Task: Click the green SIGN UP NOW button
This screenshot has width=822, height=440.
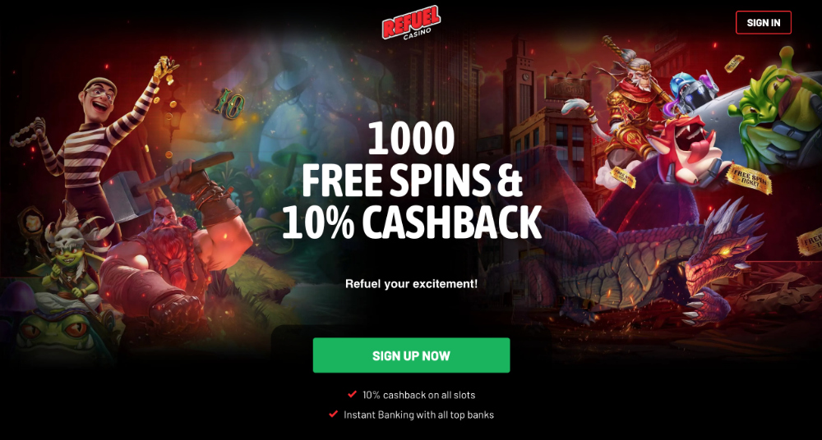Action: point(411,355)
